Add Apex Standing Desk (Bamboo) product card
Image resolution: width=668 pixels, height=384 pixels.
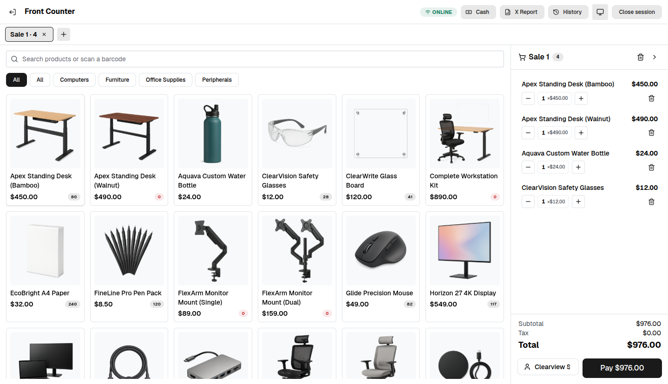(x=45, y=150)
